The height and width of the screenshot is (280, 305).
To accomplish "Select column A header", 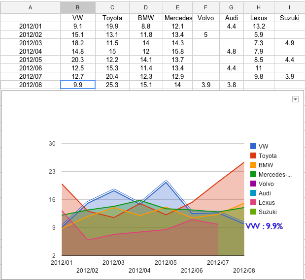I will 31,7.
